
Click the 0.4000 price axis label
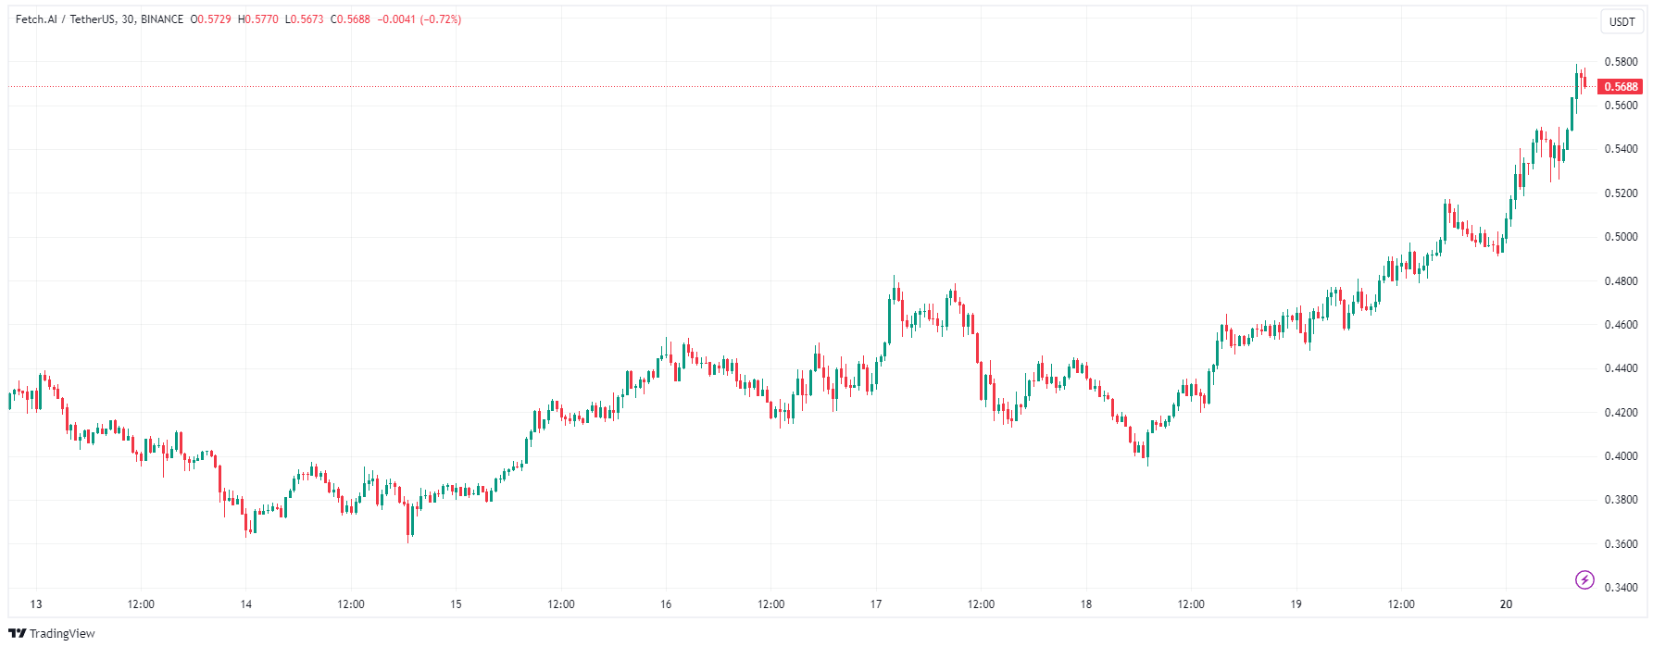point(1621,456)
